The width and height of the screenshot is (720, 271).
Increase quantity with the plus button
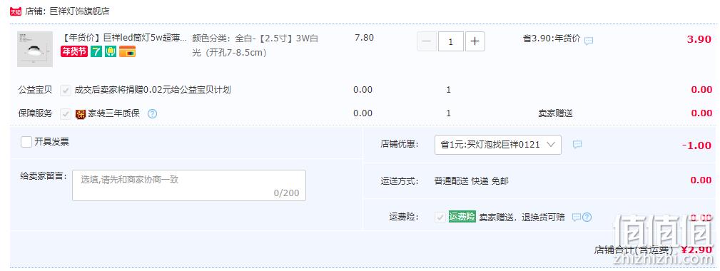click(x=475, y=41)
